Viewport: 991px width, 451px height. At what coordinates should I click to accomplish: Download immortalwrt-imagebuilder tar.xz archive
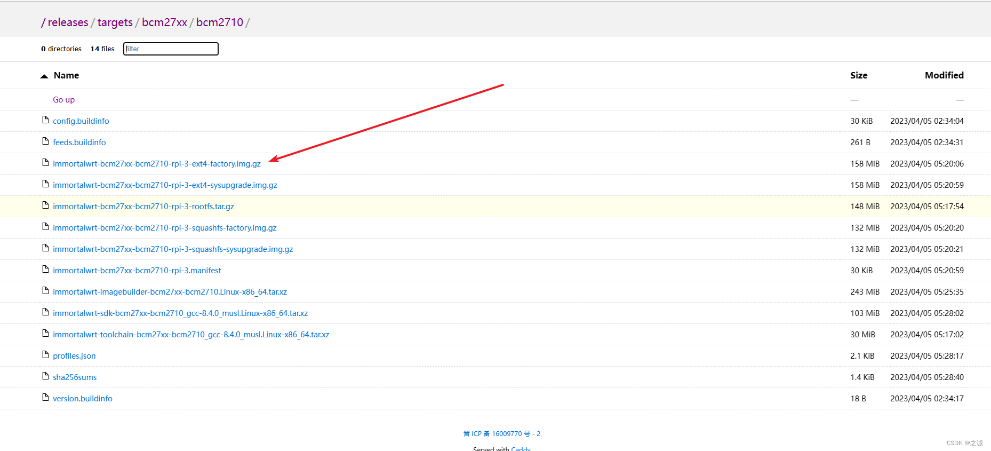point(170,292)
